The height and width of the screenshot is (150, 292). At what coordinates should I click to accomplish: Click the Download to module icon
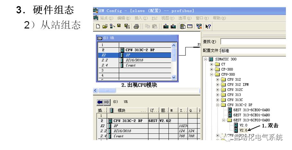tap(166, 26)
